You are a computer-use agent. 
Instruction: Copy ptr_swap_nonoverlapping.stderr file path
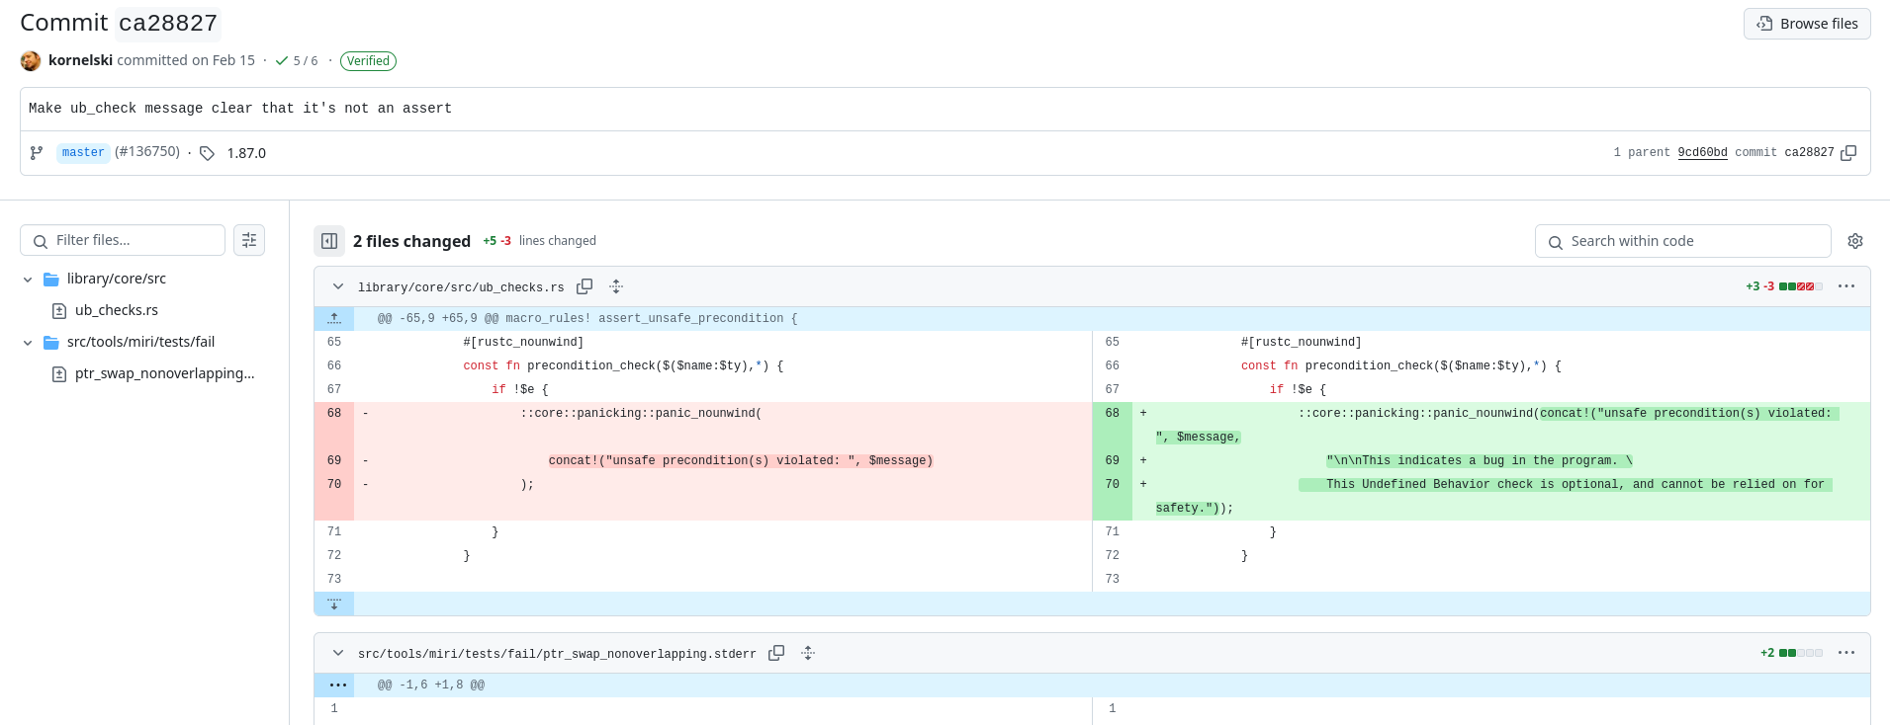[776, 653]
